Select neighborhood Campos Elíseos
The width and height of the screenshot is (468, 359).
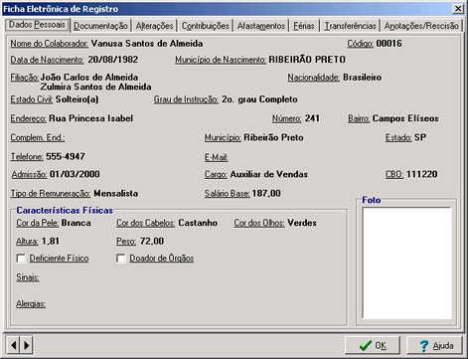[x=405, y=118]
